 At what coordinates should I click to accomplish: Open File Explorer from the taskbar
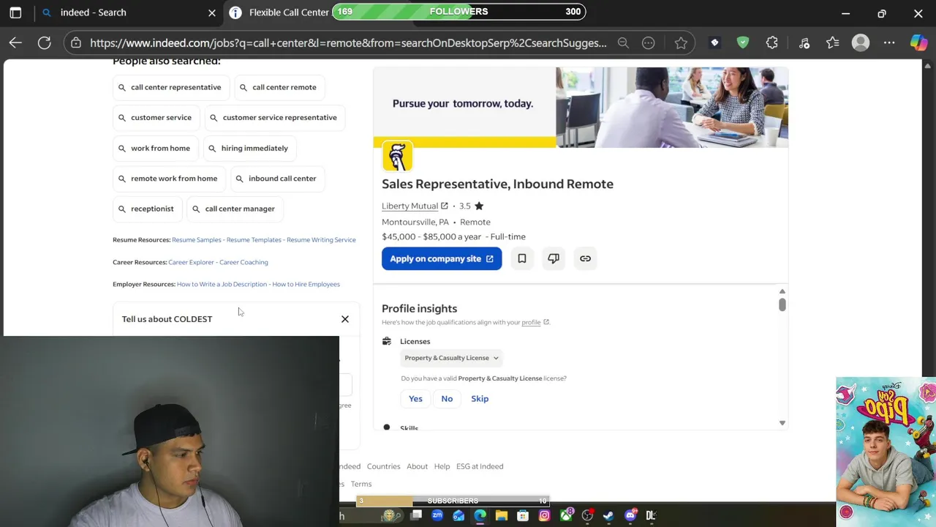tap(502, 516)
